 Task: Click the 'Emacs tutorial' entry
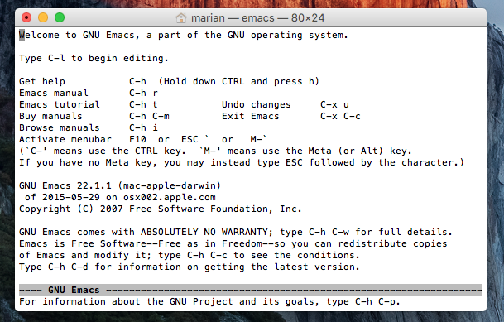[60, 104]
